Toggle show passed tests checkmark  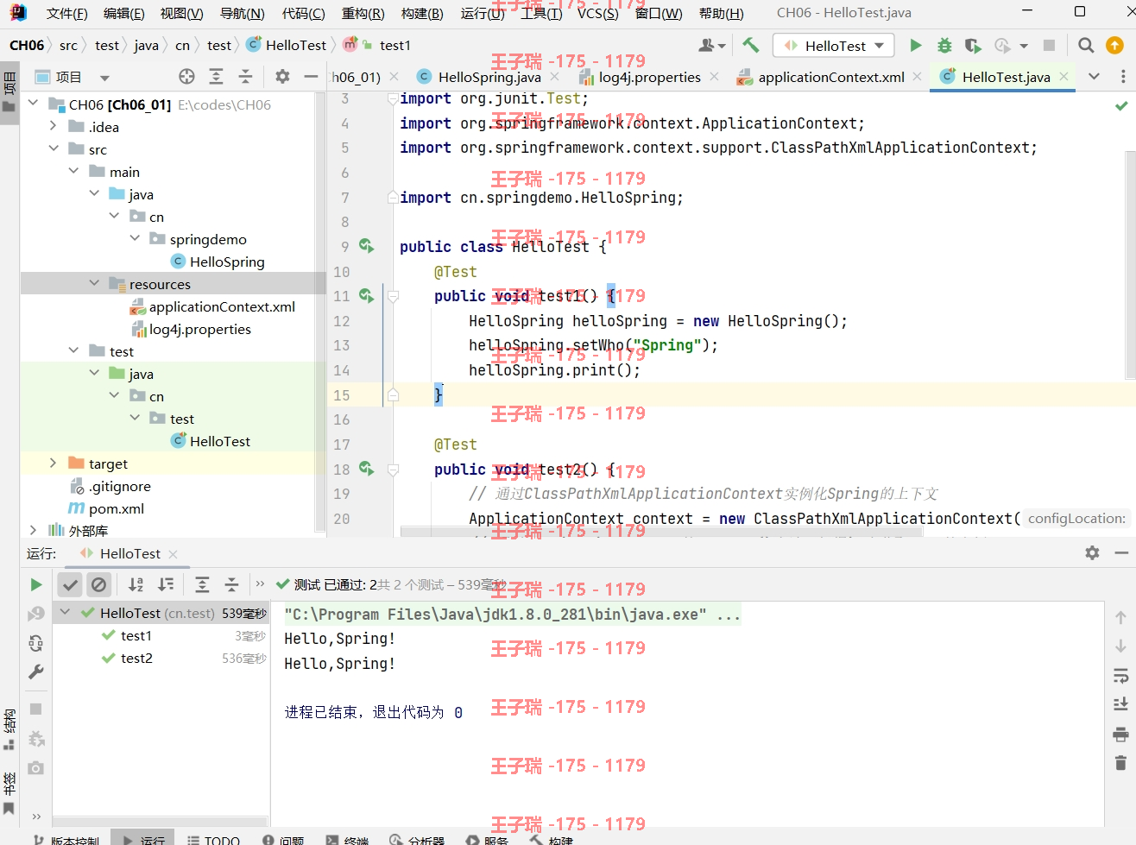click(x=70, y=584)
